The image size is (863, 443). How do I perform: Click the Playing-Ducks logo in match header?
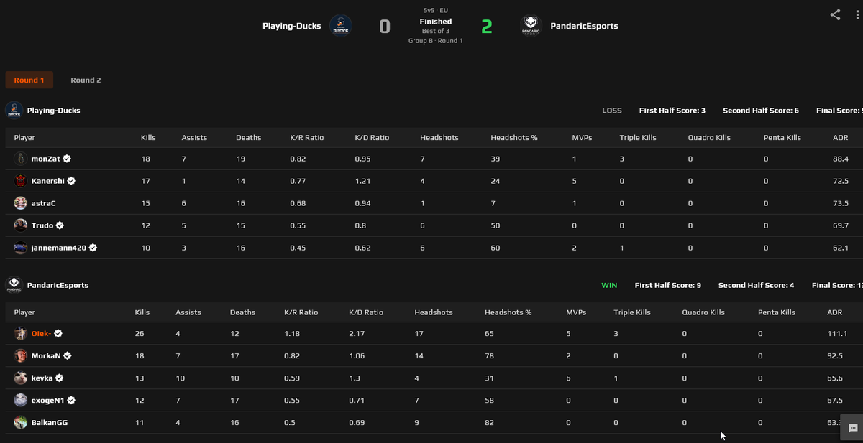click(x=340, y=27)
